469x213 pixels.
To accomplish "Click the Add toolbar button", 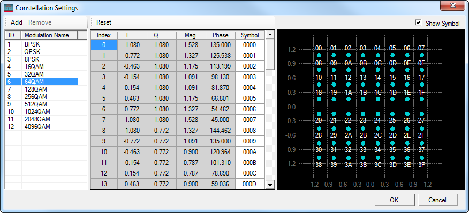I will click(17, 22).
